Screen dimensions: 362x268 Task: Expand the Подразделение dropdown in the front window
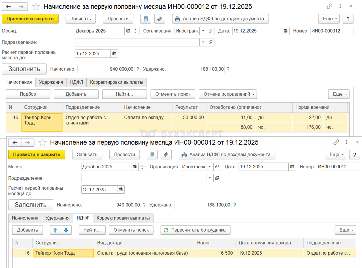(x=210, y=178)
